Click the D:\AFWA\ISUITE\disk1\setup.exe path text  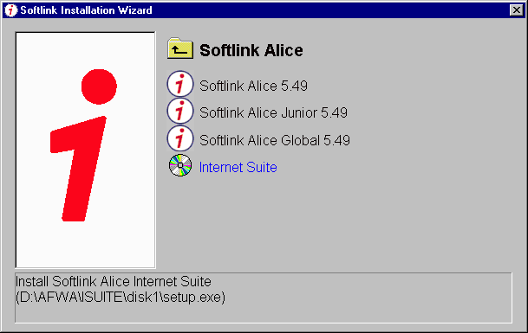point(121,297)
